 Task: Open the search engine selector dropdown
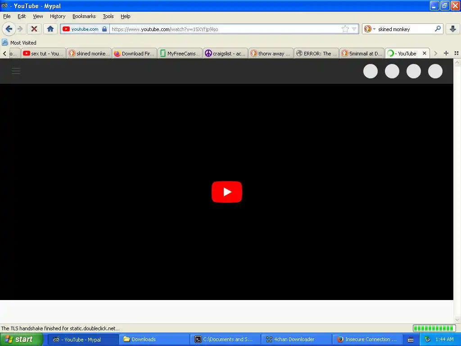[370, 29]
